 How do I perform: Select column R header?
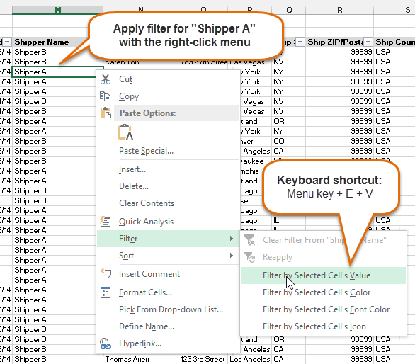339,10
